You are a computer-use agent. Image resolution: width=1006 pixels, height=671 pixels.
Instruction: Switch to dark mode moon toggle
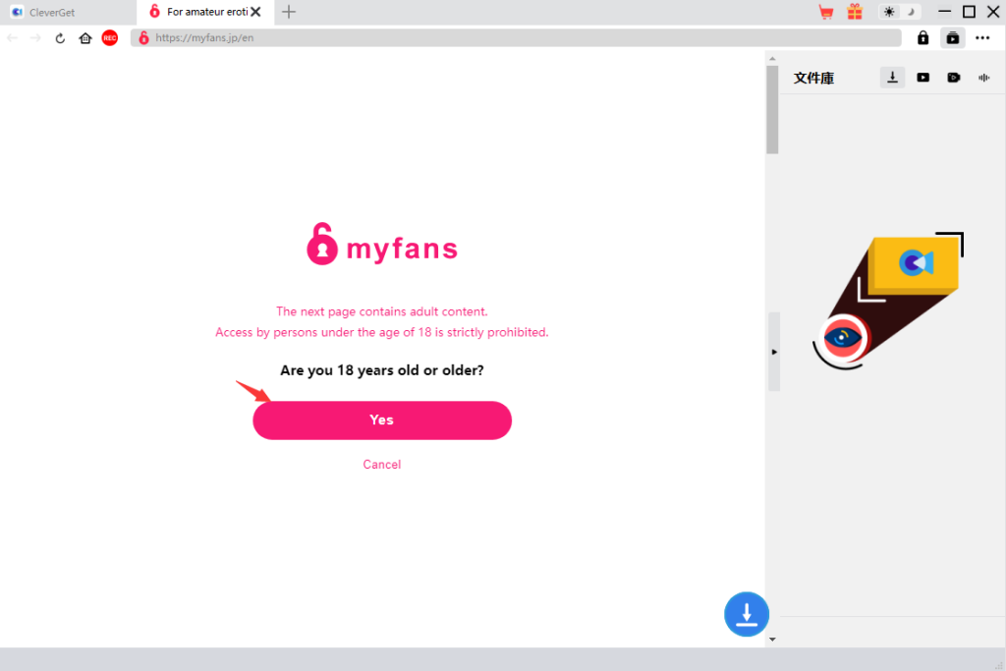[911, 12]
